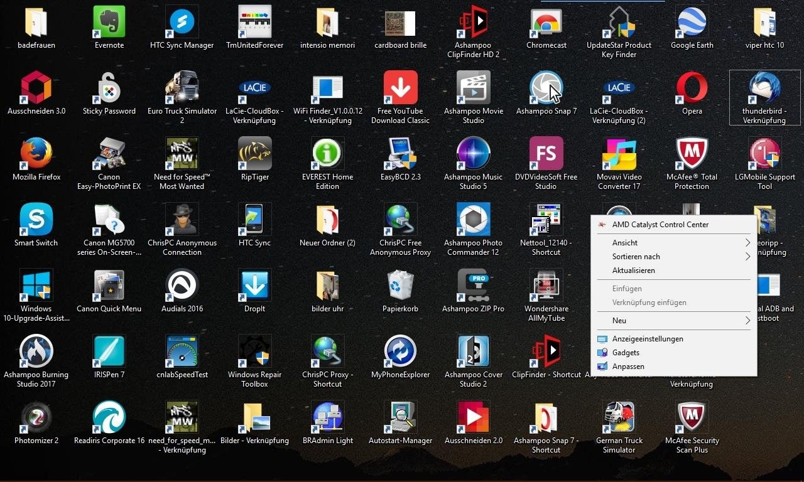
Task: Choose AMD Catalyst Control Center entry
Action: tap(673, 225)
